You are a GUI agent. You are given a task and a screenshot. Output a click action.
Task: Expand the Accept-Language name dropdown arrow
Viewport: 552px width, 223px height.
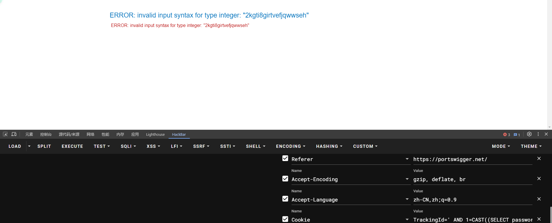click(x=407, y=199)
